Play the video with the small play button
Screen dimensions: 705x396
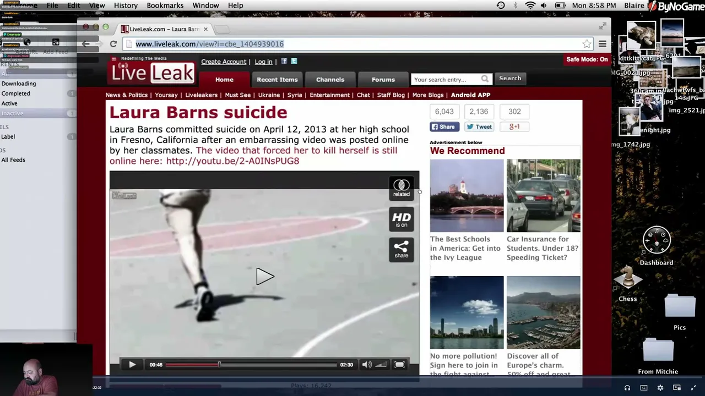pos(132,365)
